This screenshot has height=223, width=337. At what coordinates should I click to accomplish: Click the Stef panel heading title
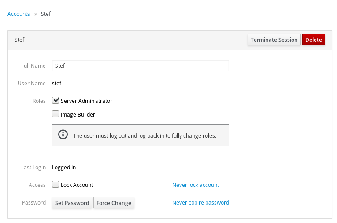coord(19,40)
